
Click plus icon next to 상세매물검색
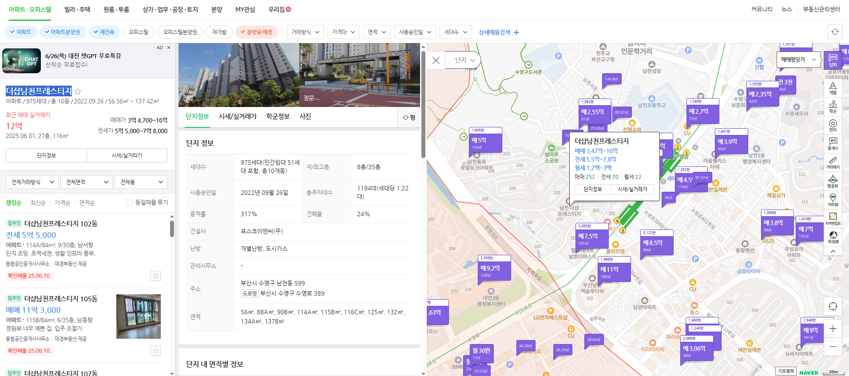click(x=516, y=32)
